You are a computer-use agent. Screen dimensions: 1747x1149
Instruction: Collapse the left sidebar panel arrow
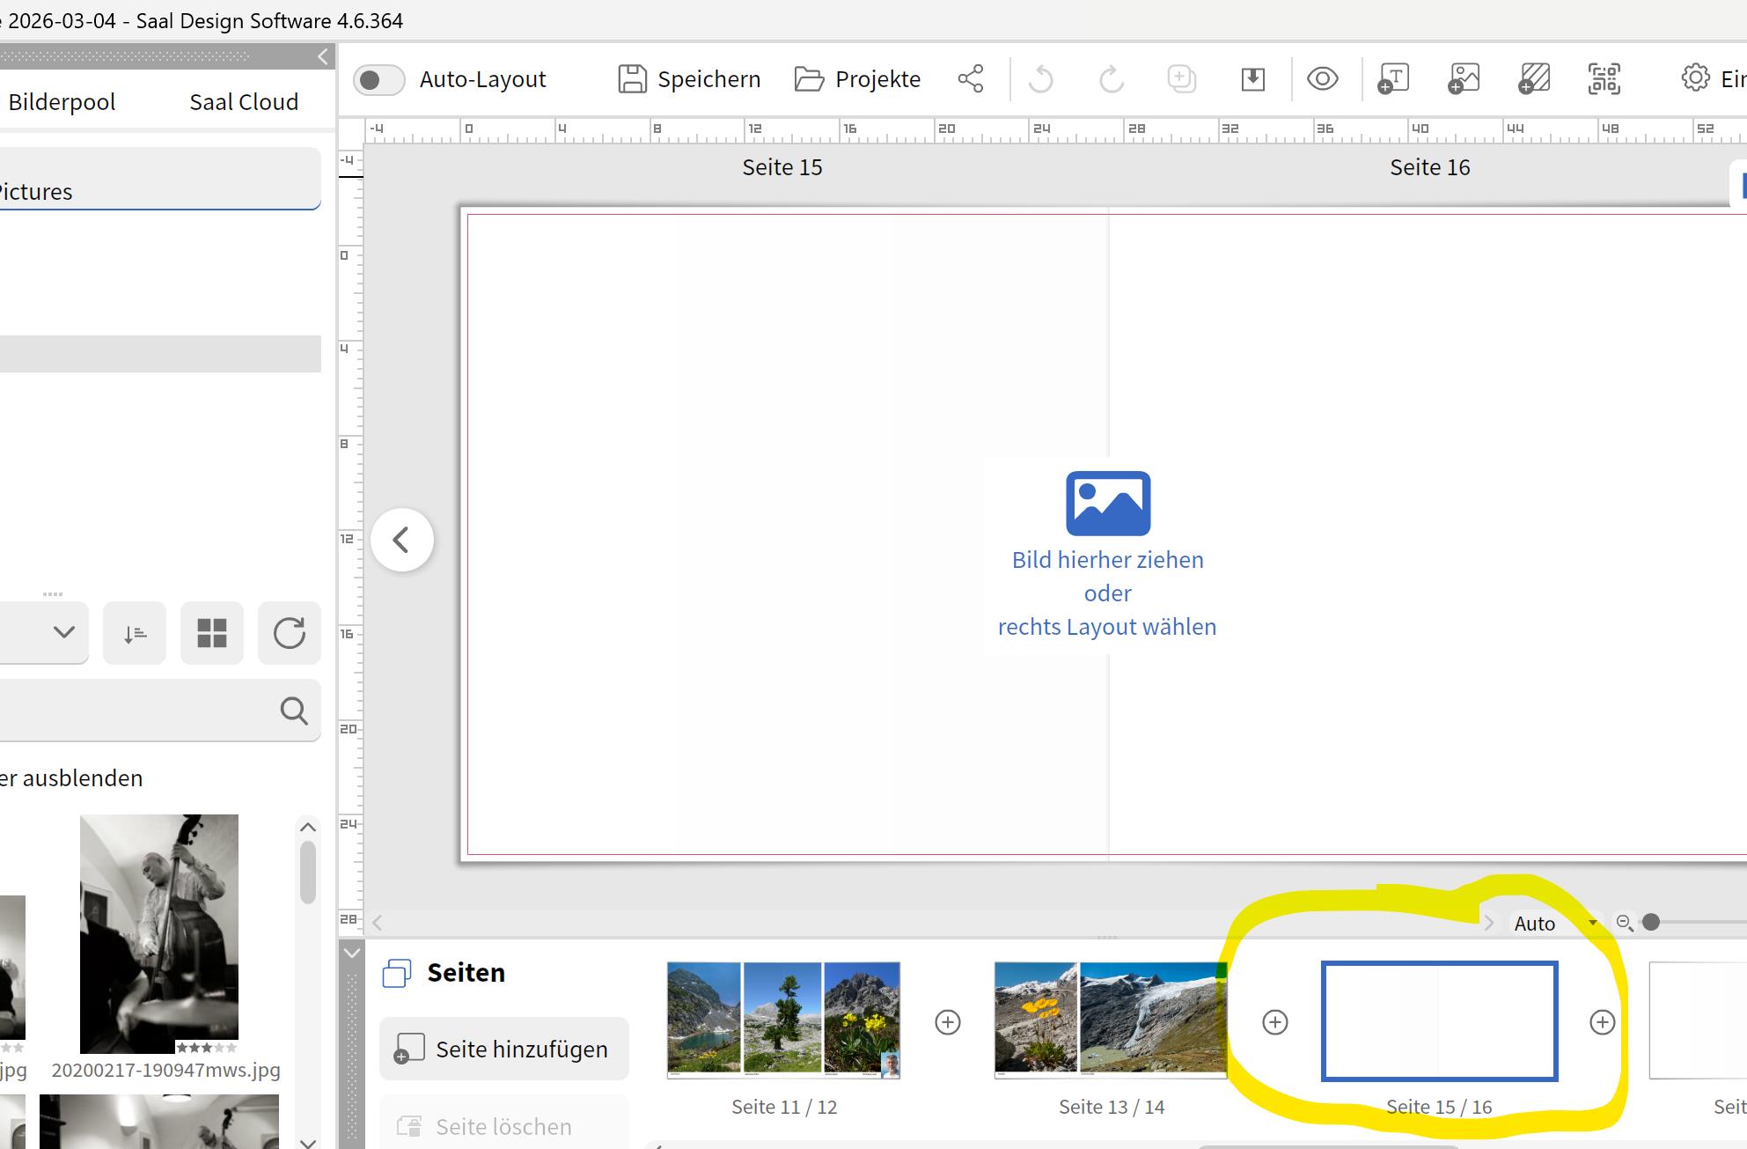(x=322, y=57)
